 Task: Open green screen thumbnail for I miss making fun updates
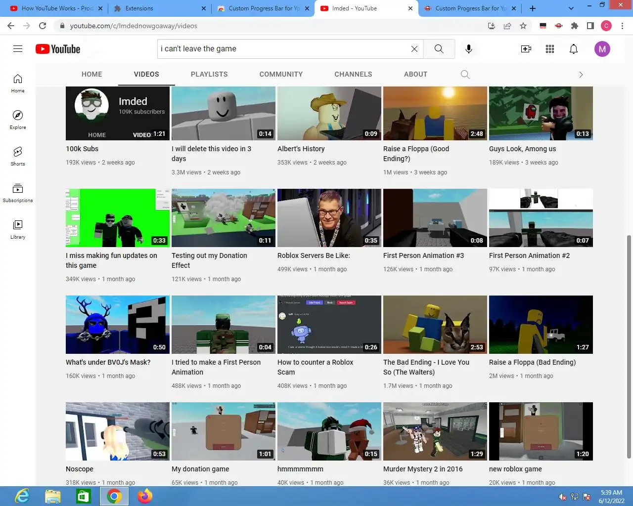[118, 218]
